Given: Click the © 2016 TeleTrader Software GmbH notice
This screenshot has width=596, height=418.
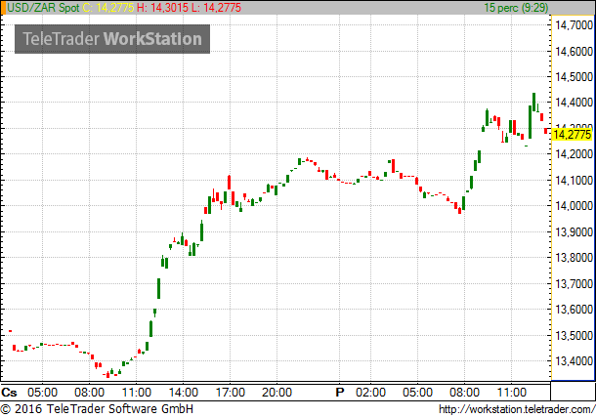Looking at the screenshot, I should pyautogui.click(x=98, y=409).
